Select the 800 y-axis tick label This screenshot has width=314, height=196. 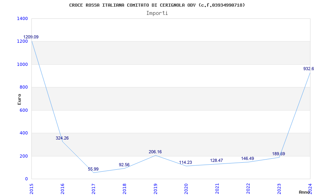click(24, 87)
